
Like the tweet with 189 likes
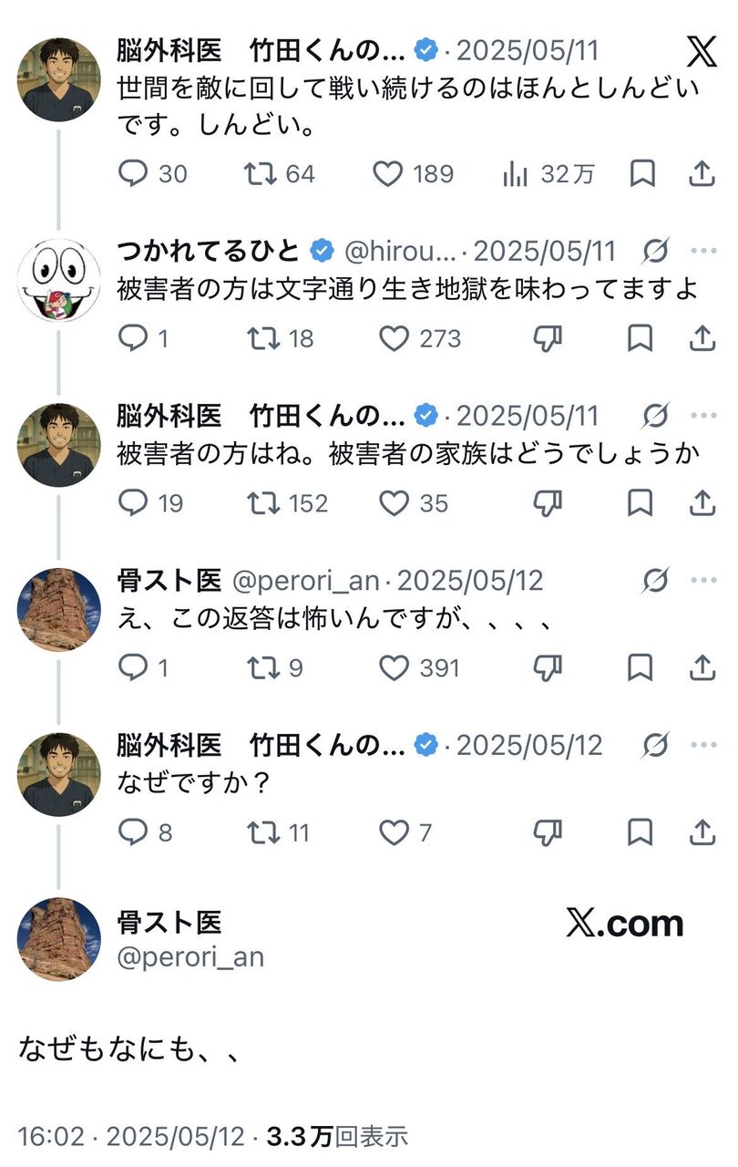point(414,173)
